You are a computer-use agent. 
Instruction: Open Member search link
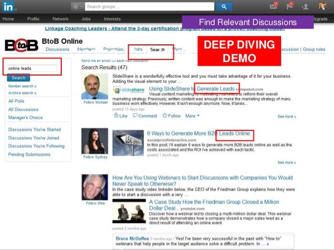tap(22, 86)
